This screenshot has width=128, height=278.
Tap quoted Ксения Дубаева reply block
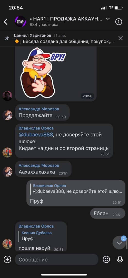[36, 236]
